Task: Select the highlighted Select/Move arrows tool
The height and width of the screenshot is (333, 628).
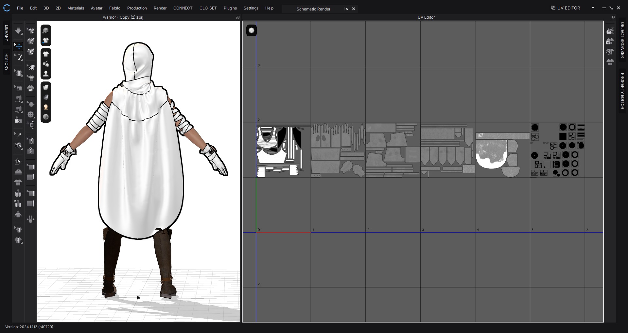Action: (18, 46)
